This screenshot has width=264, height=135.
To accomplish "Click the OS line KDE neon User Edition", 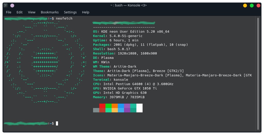I will (131, 31).
